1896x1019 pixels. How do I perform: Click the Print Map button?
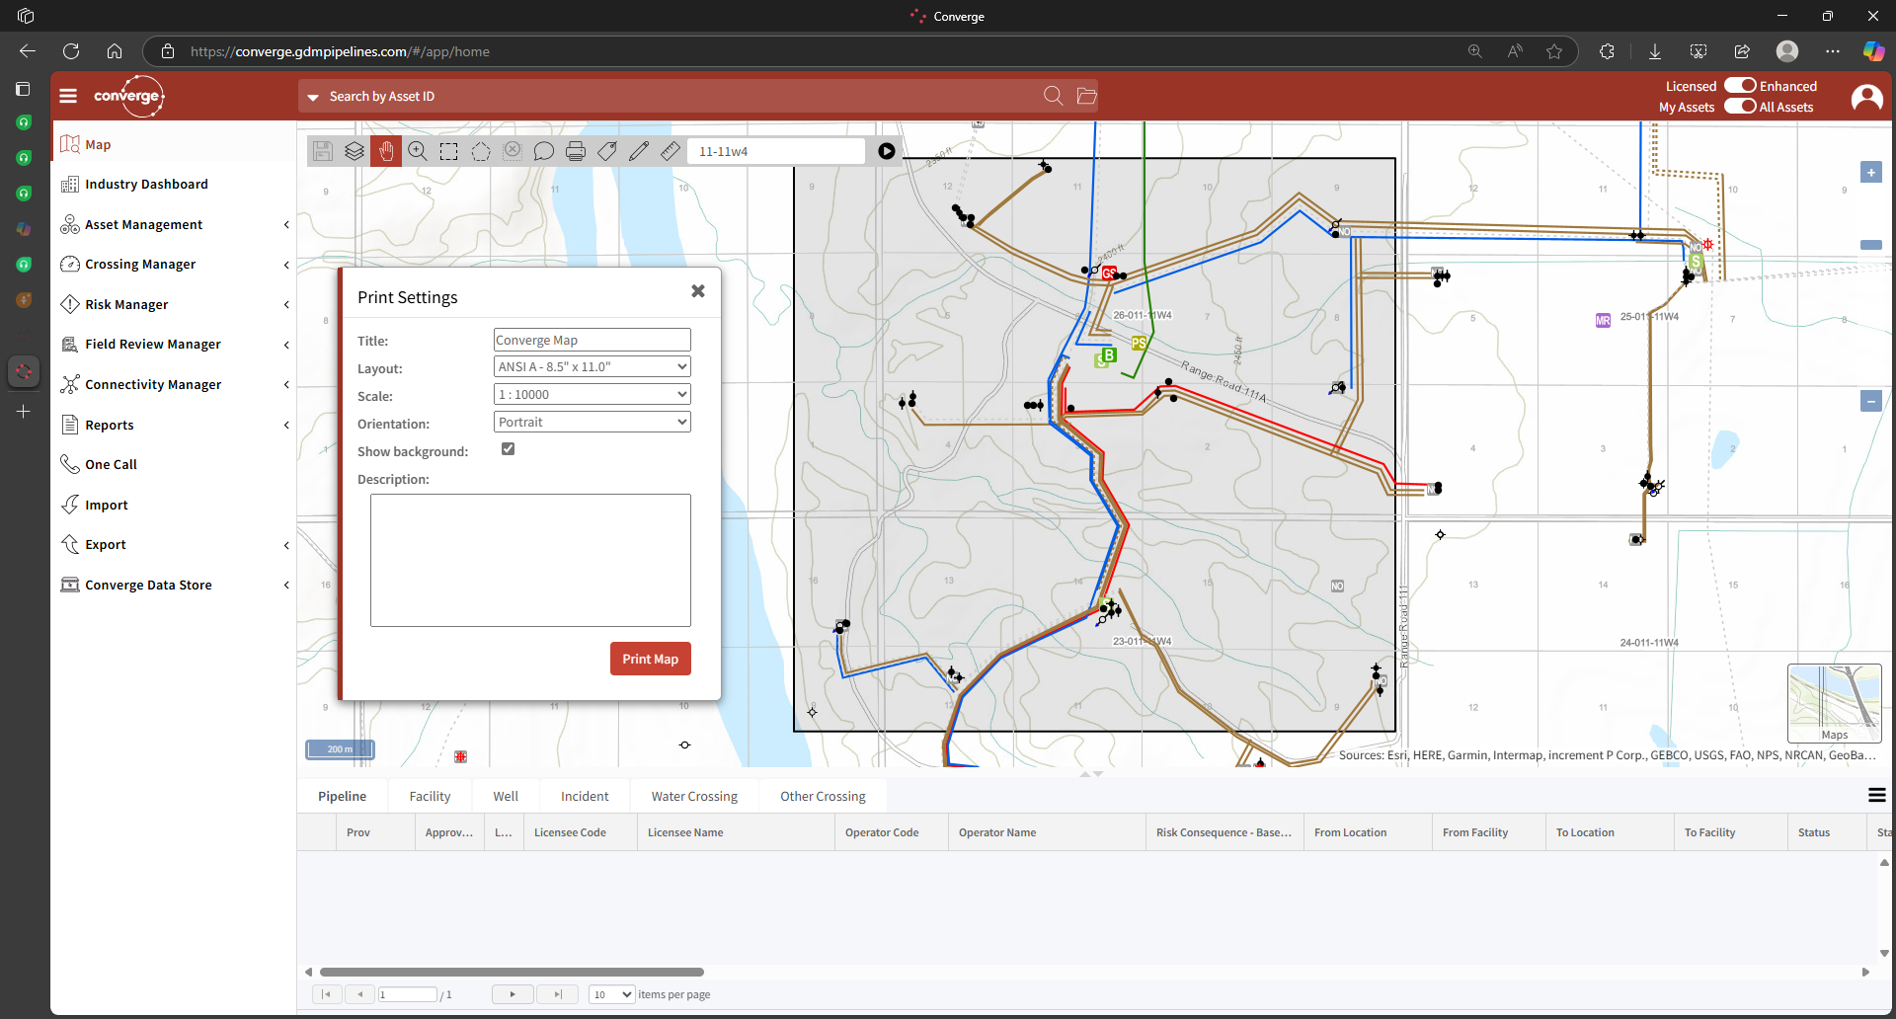click(650, 659)
